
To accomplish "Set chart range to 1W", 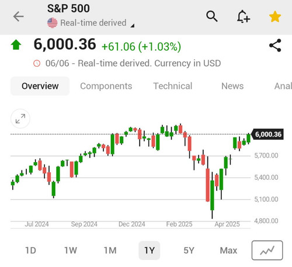I will pyautogui.click(x=71, y=251).
